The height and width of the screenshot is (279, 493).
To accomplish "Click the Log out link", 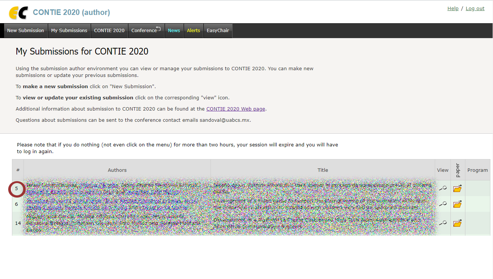I will (x=475, y=9).
